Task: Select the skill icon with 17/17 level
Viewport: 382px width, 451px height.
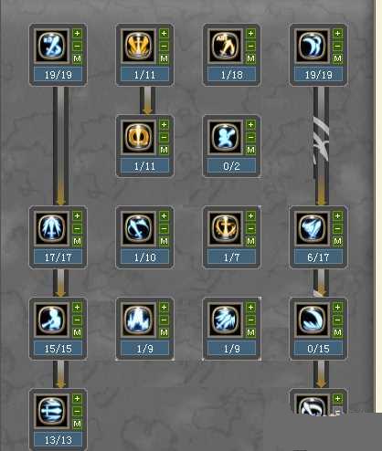Action: click(52, 228)
